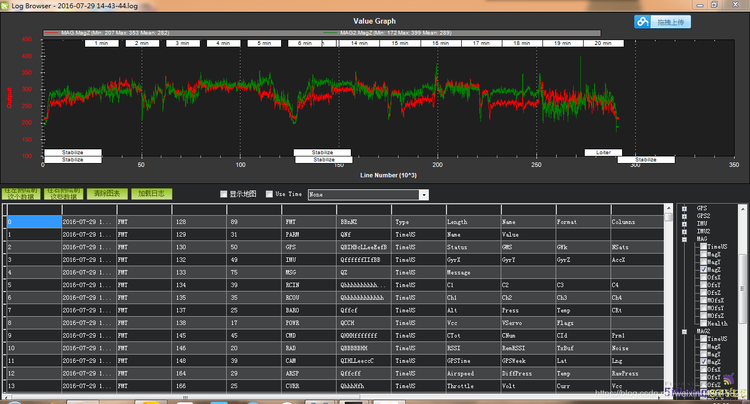Image resolution: width=750 pixels, height=404 pixels.
Task: Select the CURR cell in row 13
Action: click(309, 386)
